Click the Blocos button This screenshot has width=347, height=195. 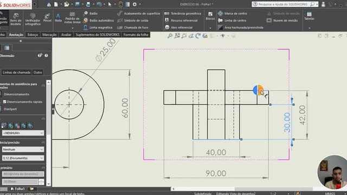[210, 16]
